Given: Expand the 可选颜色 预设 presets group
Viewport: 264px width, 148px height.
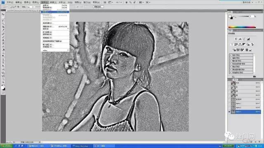Looking at the screenshot, I should point(230,72).
